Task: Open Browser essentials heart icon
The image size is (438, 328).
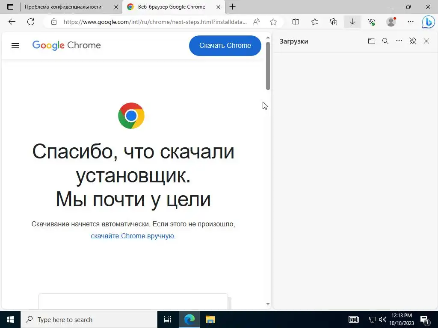Action: pos(371,22)
